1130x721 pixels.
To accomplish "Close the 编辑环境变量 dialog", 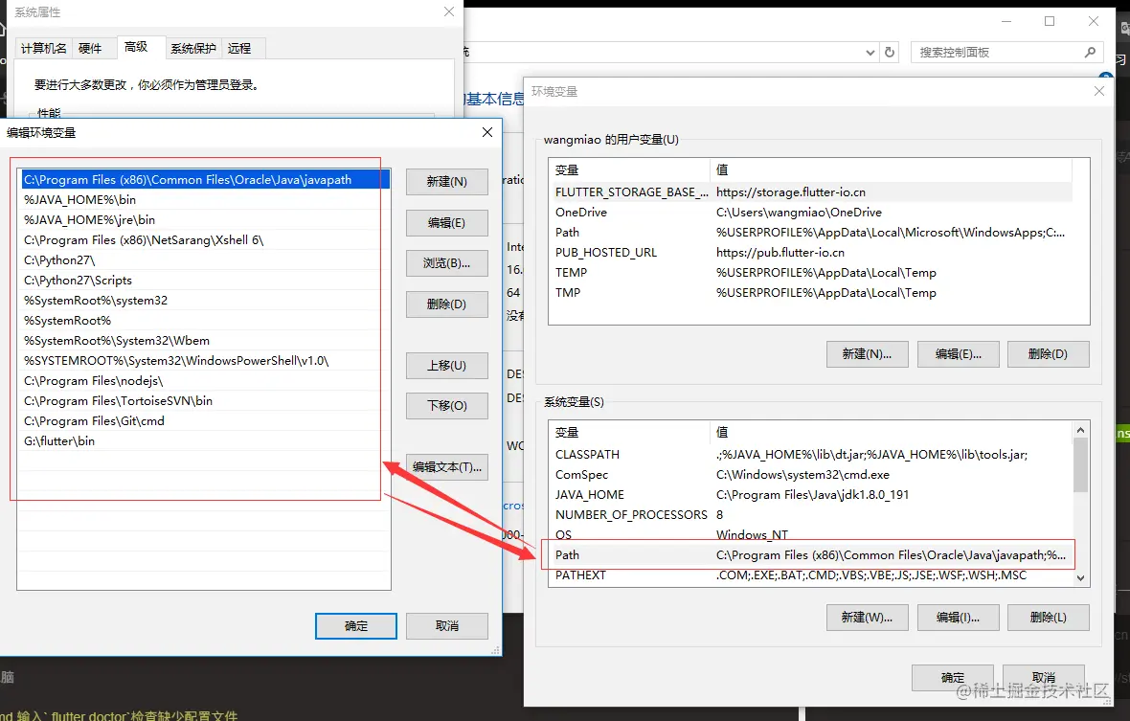I will coord(487,132).
